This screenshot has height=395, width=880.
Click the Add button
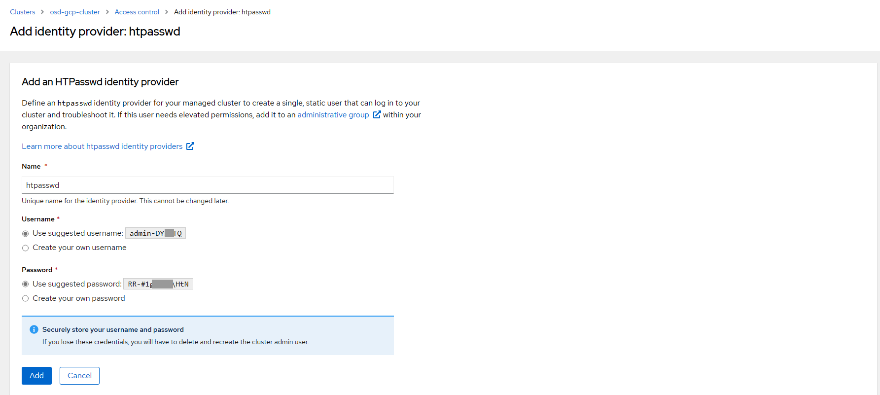click(36, 376)
